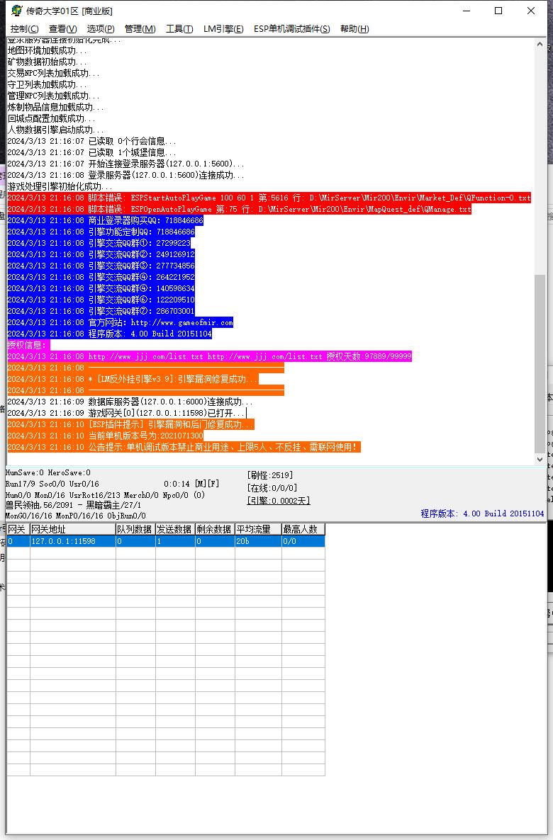The width and height of the screenshot is (553, 840).
Task: Click the application icon in title bar
Action: 16,11
